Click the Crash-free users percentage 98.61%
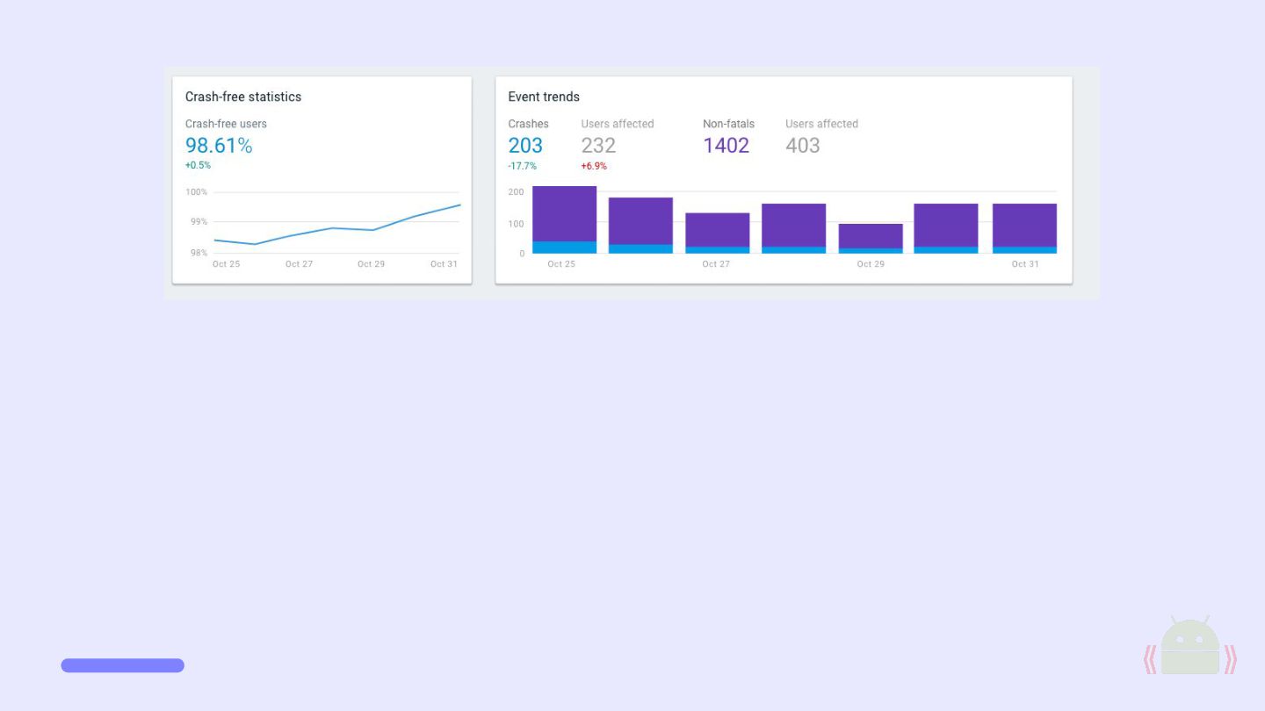 click(x=219, y=146)
